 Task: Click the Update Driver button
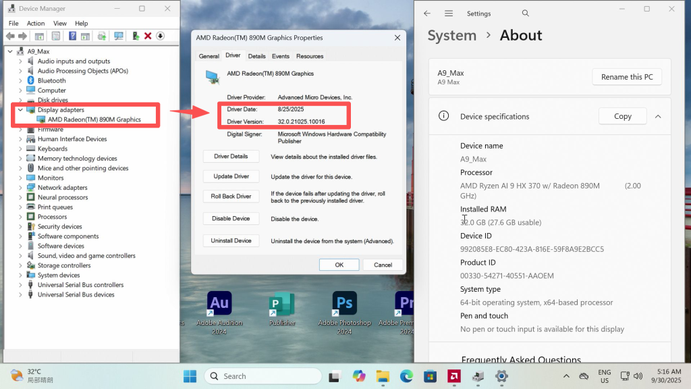[231, 176]
